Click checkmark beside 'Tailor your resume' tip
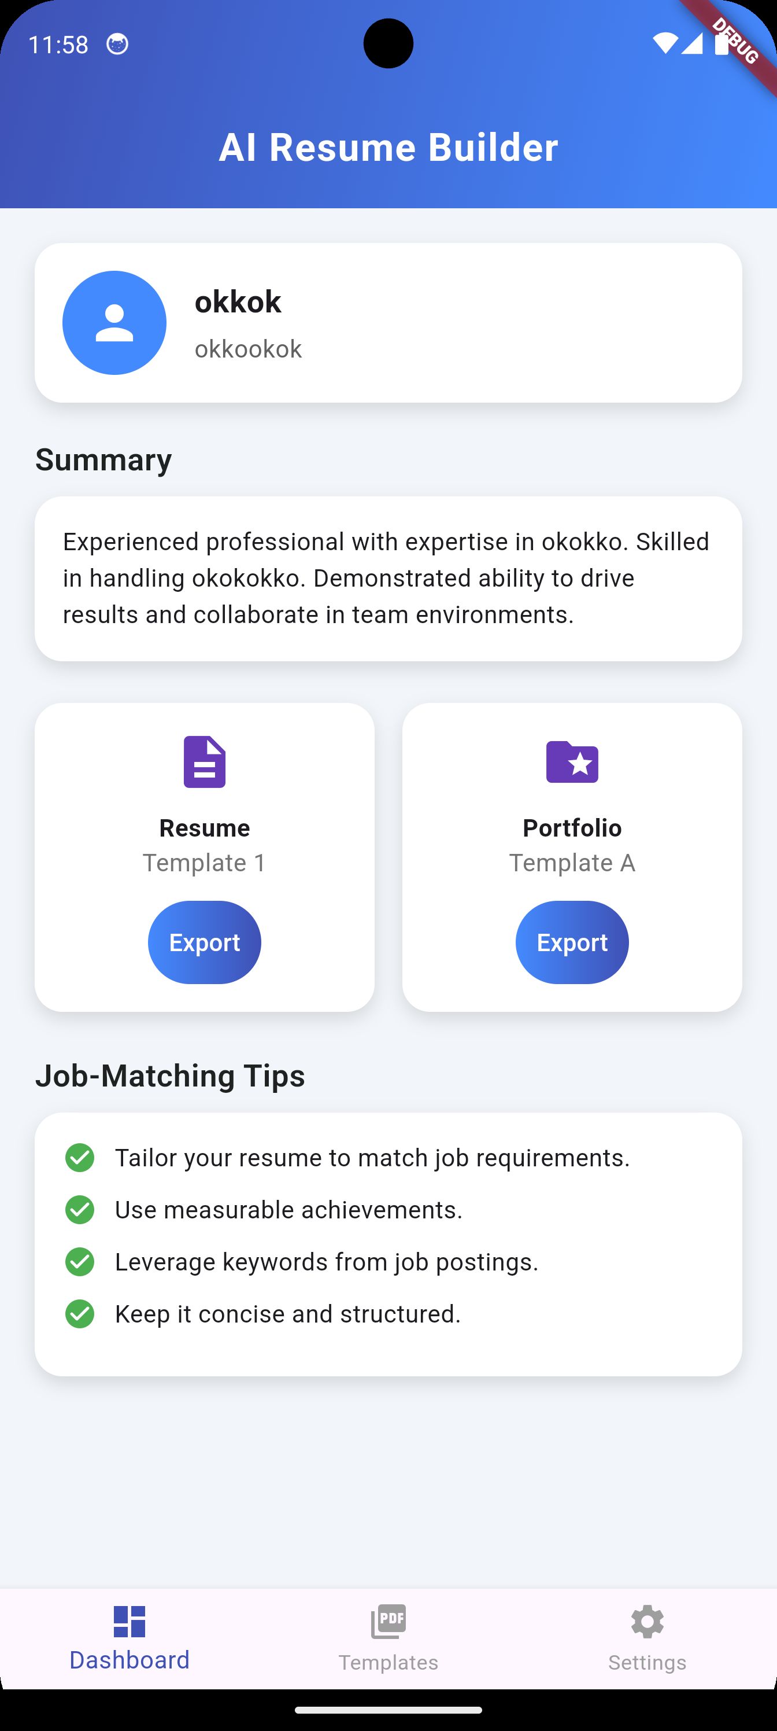 click(80, 1158)
